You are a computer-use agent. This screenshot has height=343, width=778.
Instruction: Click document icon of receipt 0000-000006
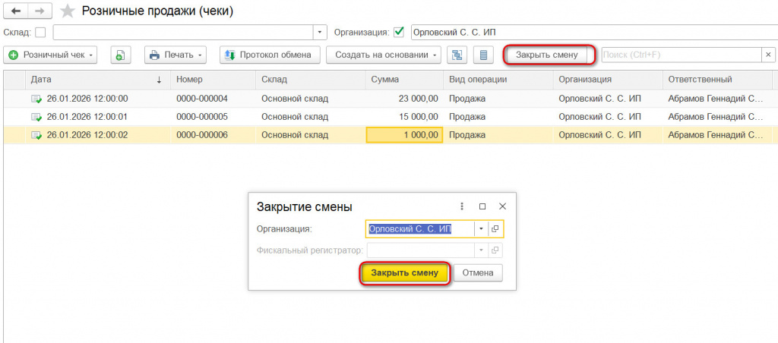(36, 135)
